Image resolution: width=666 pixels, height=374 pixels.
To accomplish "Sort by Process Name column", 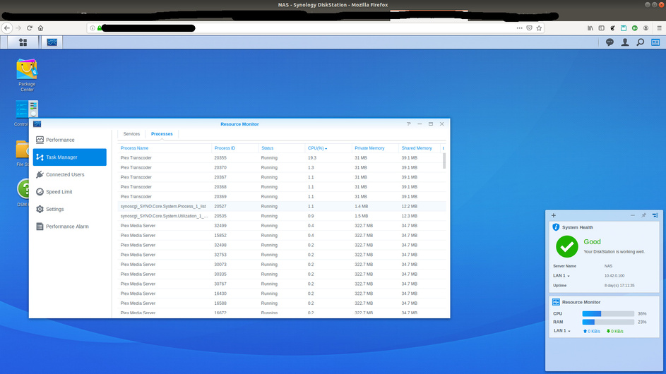I will [165, 148].
